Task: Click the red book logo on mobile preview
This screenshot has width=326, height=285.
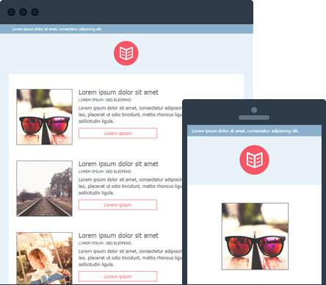Action: coord(254,160)
